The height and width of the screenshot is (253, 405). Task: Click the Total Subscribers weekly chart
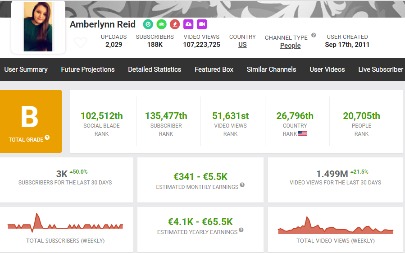pyautogui.click(x=65, y=222)
